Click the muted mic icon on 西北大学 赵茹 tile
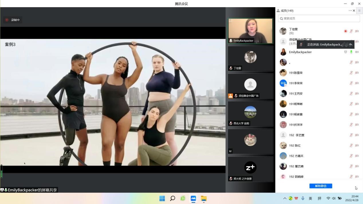The image size is (363, 204). pyautogui.click(x=231, y=123)
